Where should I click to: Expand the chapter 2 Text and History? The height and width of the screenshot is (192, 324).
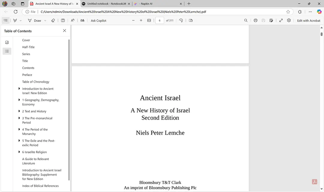(19, 111)
